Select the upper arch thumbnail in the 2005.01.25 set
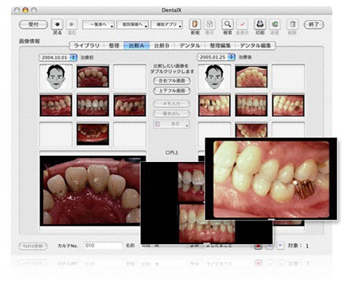347x281 pixels. click(x=251, y=77)
